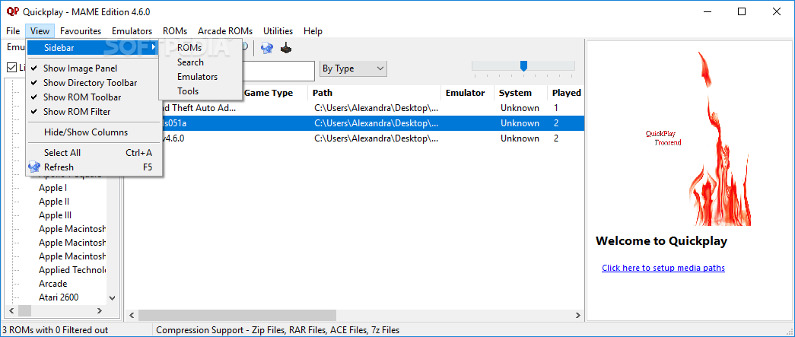The width and height of the screenshot is (795, 337).
Task: Open the Favourites menu
Action: tap(81, 31)
